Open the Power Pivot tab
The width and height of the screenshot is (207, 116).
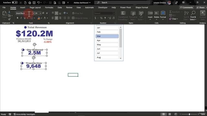(x=125, y=7)
